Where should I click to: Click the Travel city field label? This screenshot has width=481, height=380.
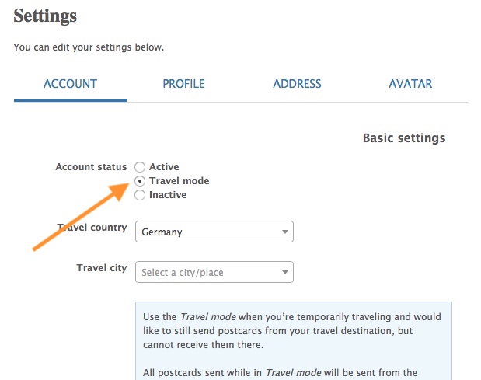click(x=101, y=268)
